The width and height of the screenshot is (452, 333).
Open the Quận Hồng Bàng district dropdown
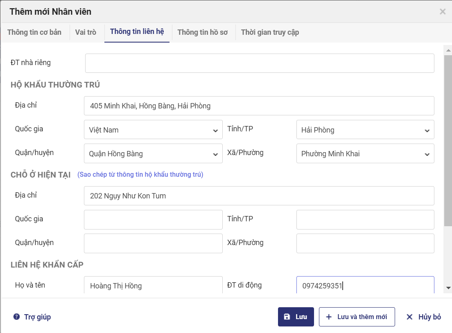click(153, 154)
